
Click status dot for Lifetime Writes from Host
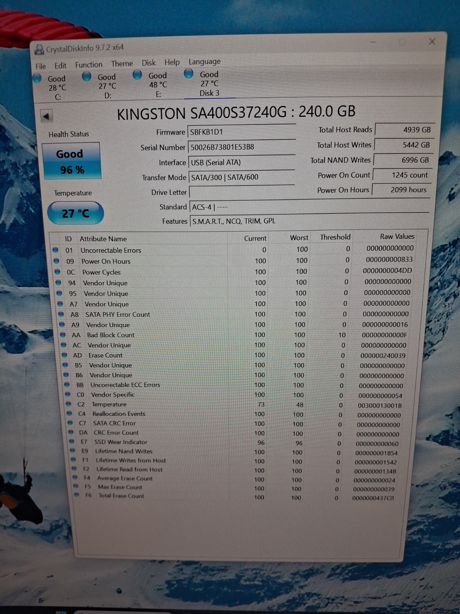tap(74, 460)
